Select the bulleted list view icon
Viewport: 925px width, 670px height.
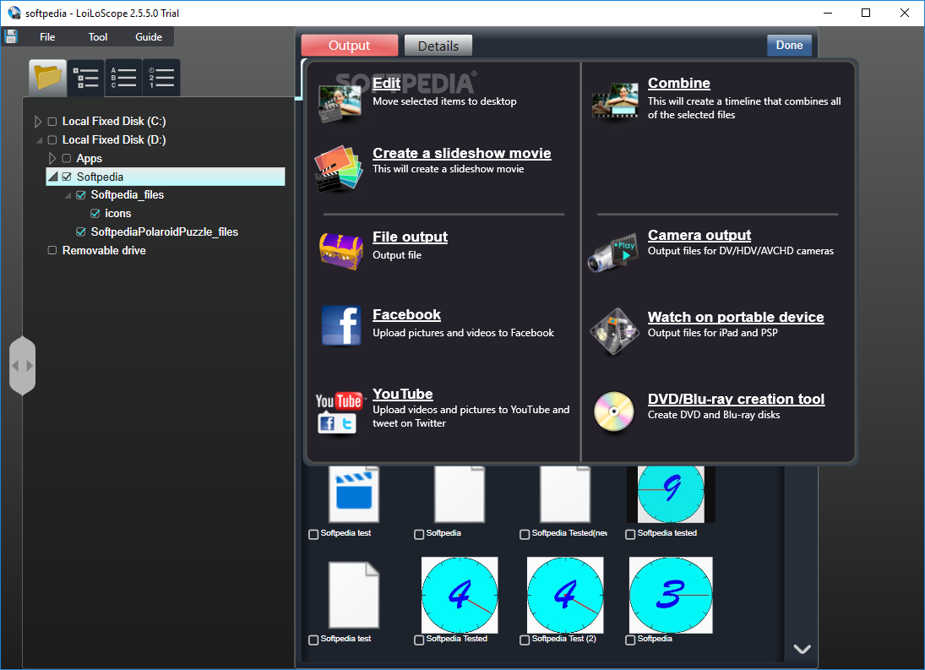click(86, 77)
